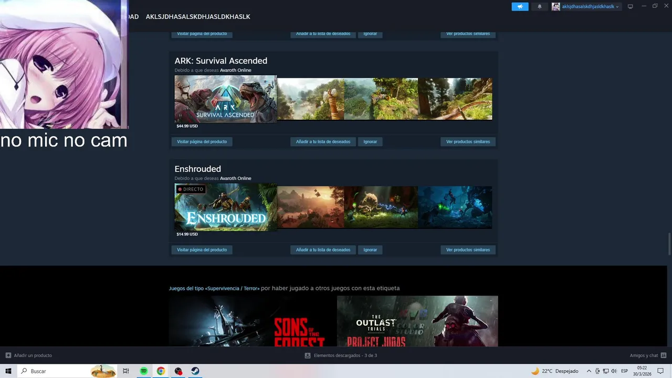Open the ARK: Survival Ascended title link

[x=220, y=61]
